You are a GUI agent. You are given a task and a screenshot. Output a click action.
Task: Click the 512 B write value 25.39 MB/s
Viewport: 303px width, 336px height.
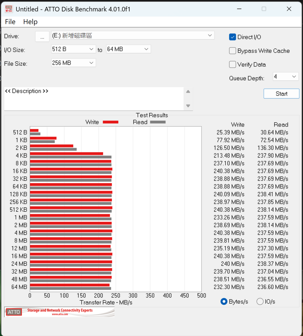point(231,133)
